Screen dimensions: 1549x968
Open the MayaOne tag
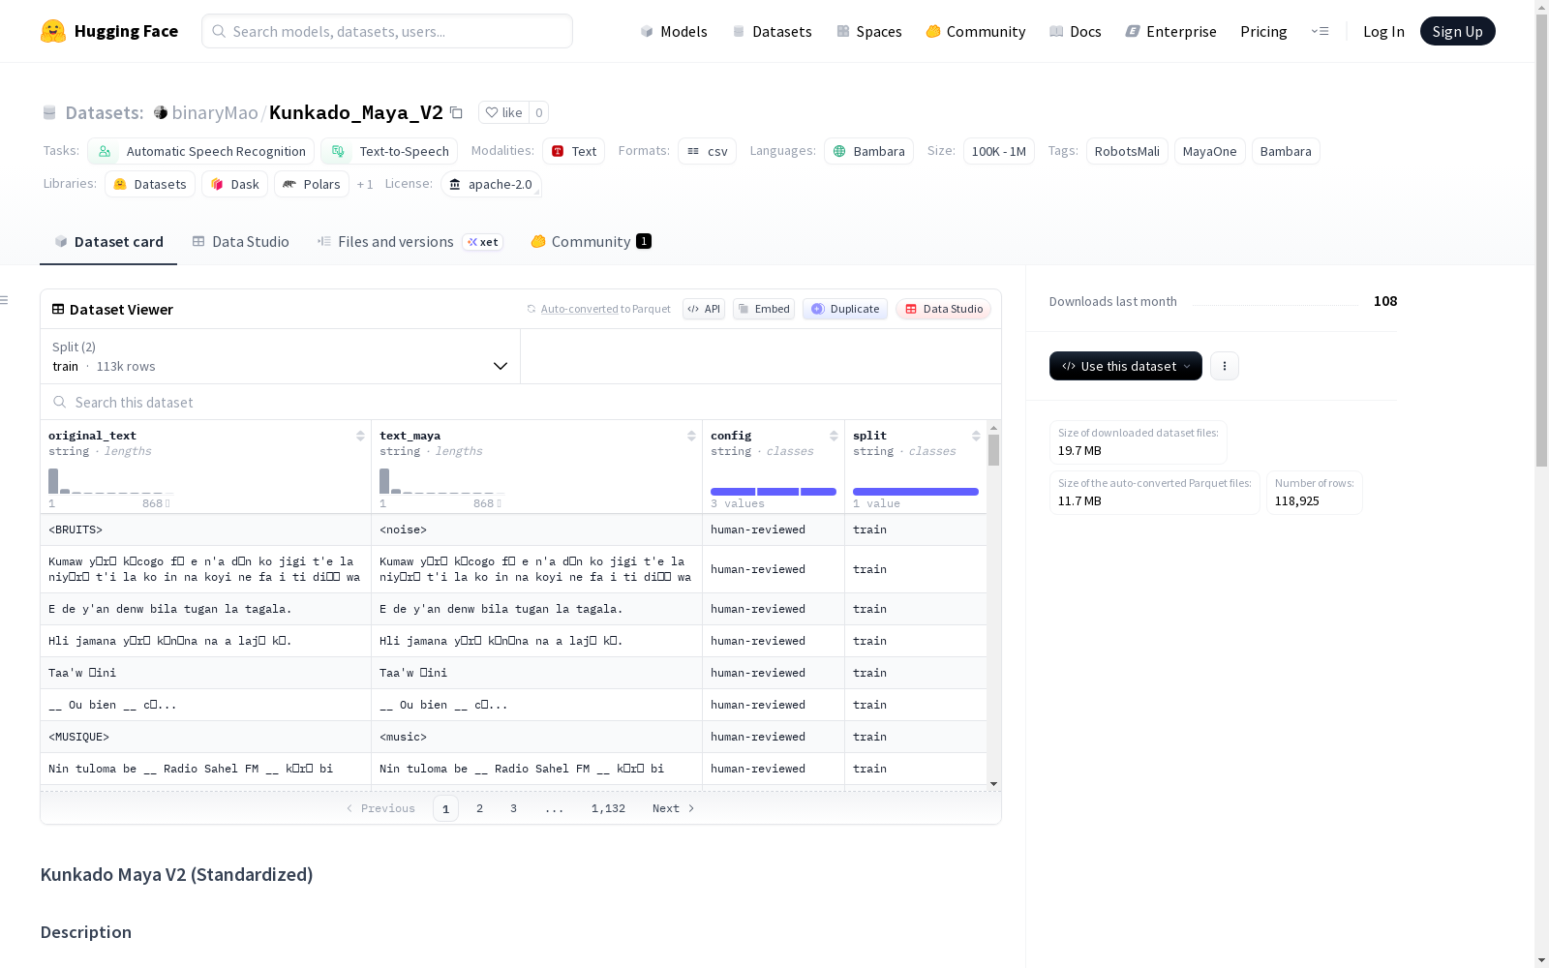click(1210, 151)
